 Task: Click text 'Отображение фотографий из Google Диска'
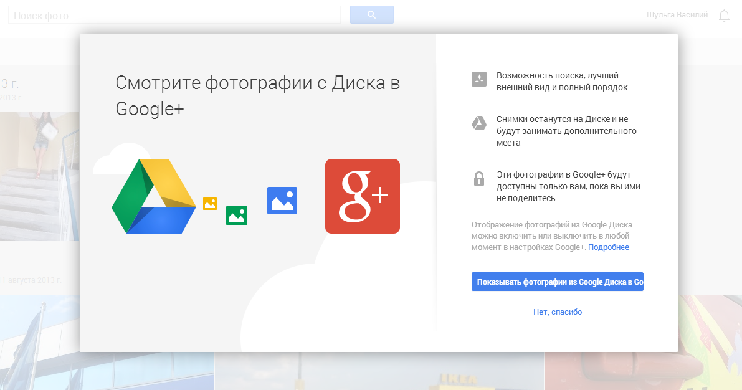coord(552,225)
